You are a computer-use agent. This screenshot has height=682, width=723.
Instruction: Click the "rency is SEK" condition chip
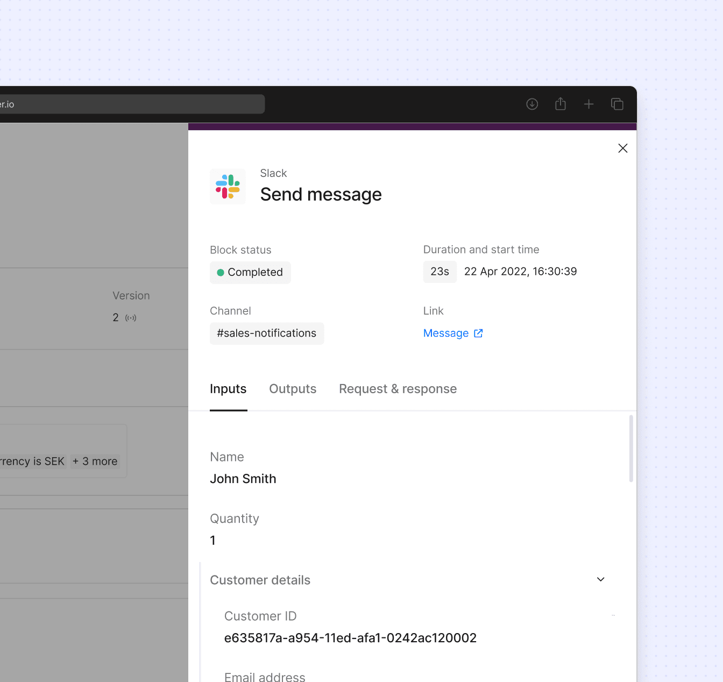(33, 461)
